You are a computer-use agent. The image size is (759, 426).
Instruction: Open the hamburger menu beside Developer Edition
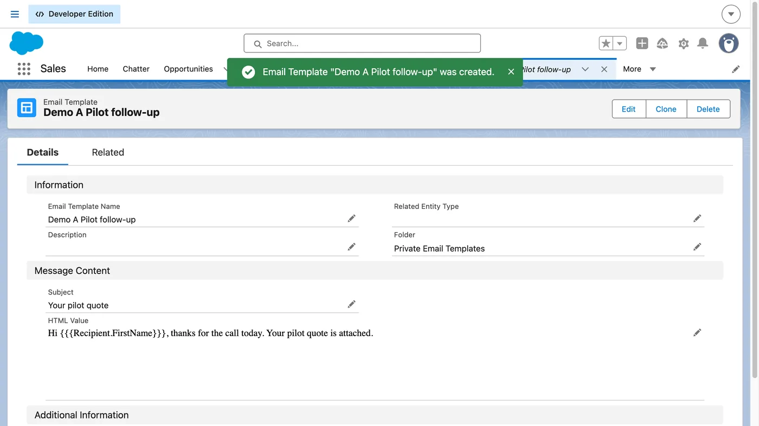click(15, 14)
